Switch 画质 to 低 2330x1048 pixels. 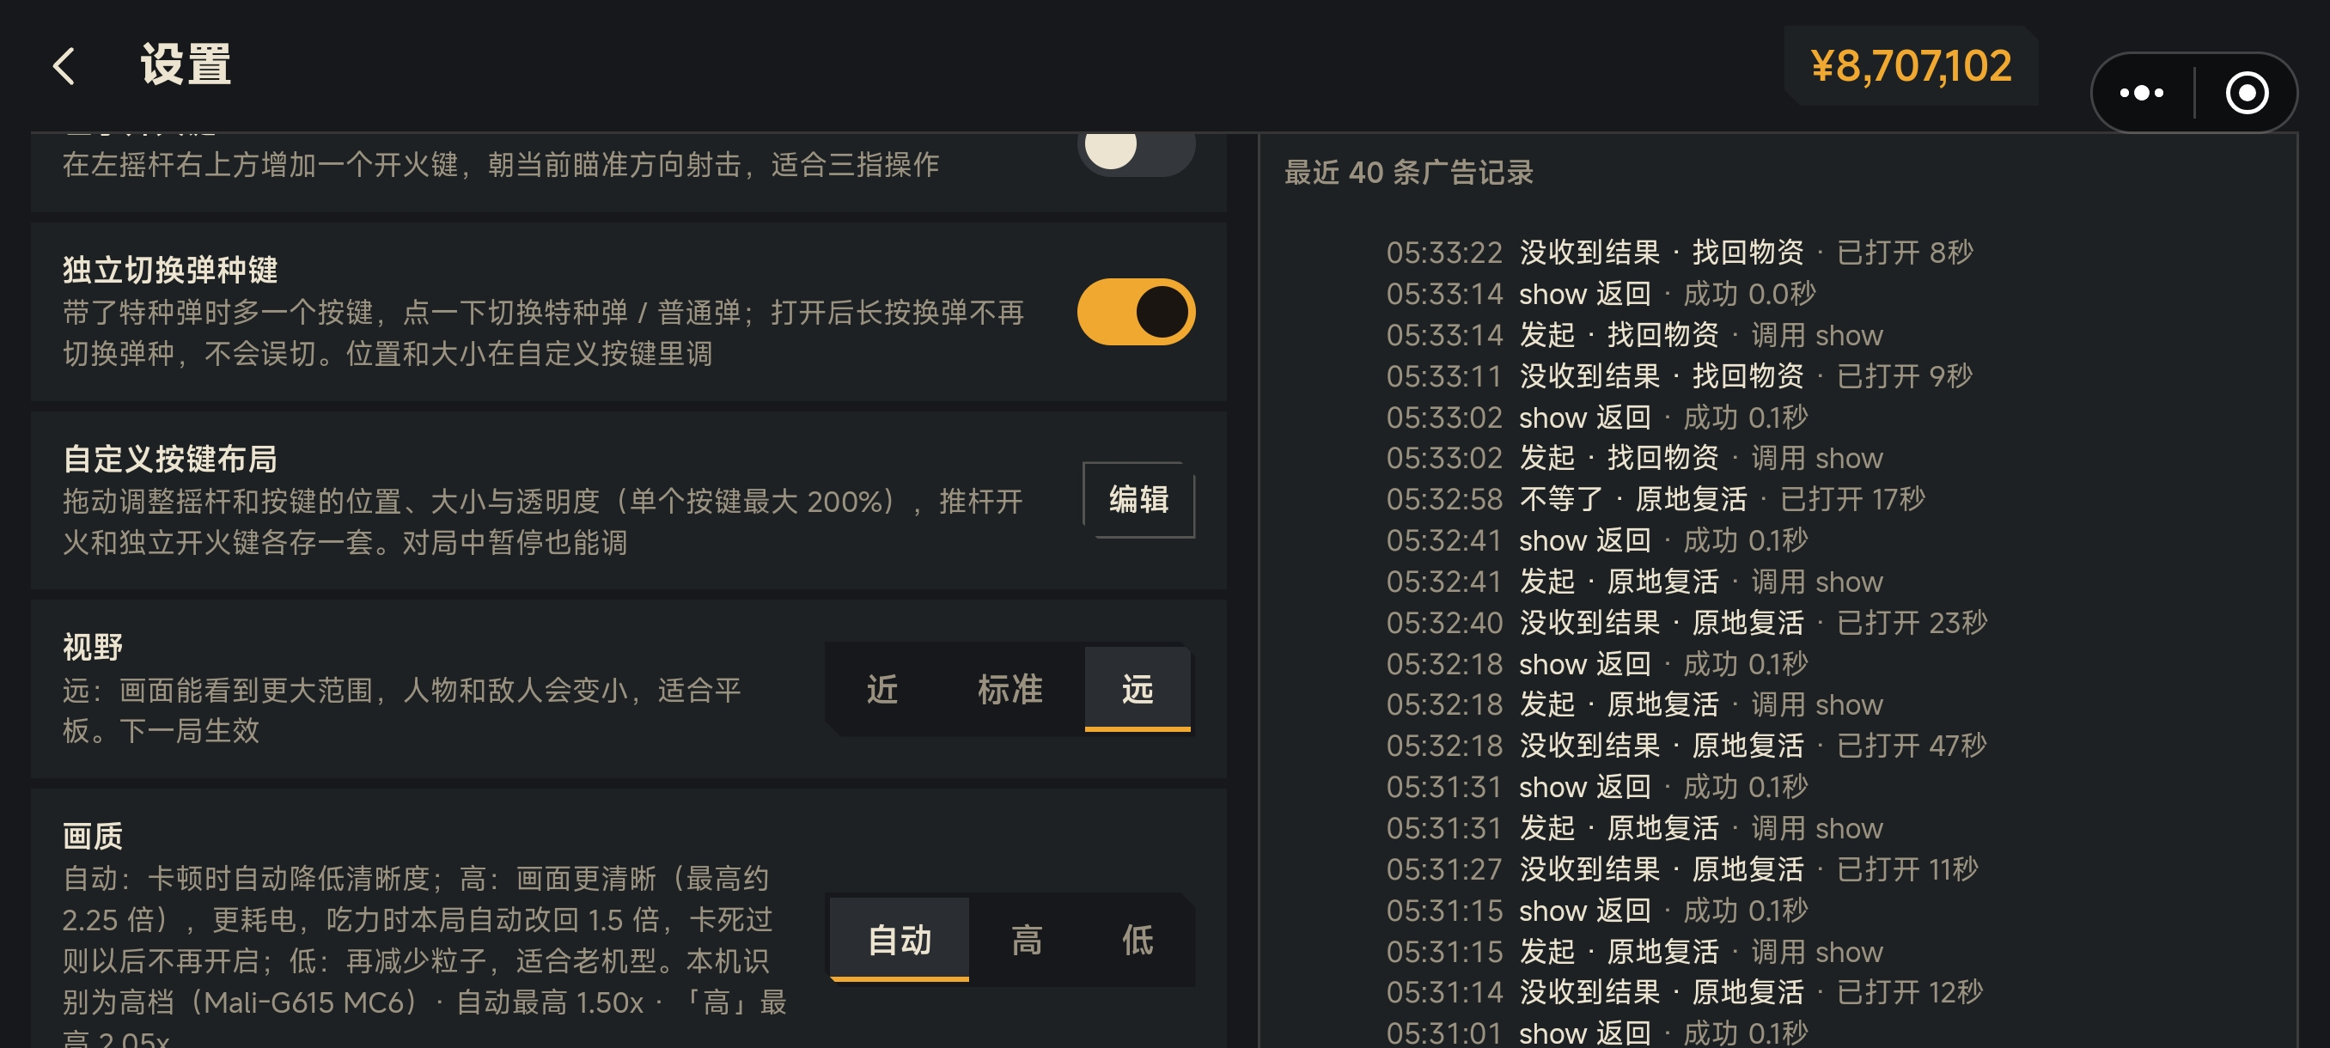(1137, 940)
